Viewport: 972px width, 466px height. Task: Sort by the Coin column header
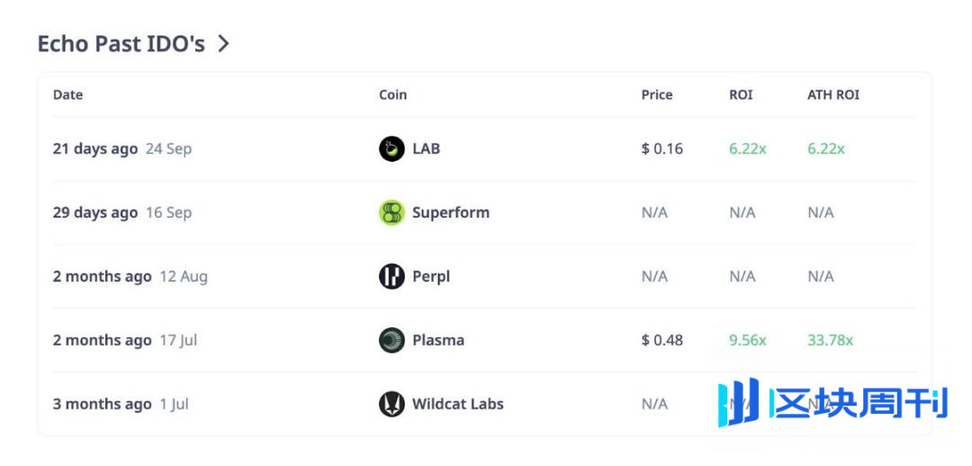[392, 94]
